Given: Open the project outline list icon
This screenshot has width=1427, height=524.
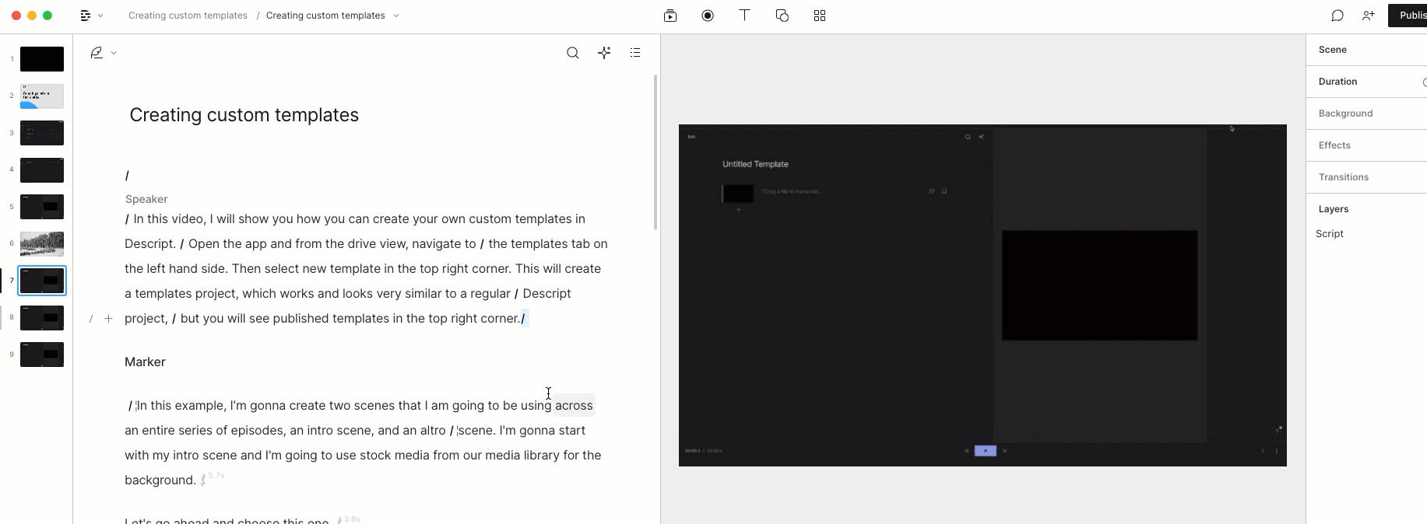Looking at the screenshot, I should coord(635,53).
